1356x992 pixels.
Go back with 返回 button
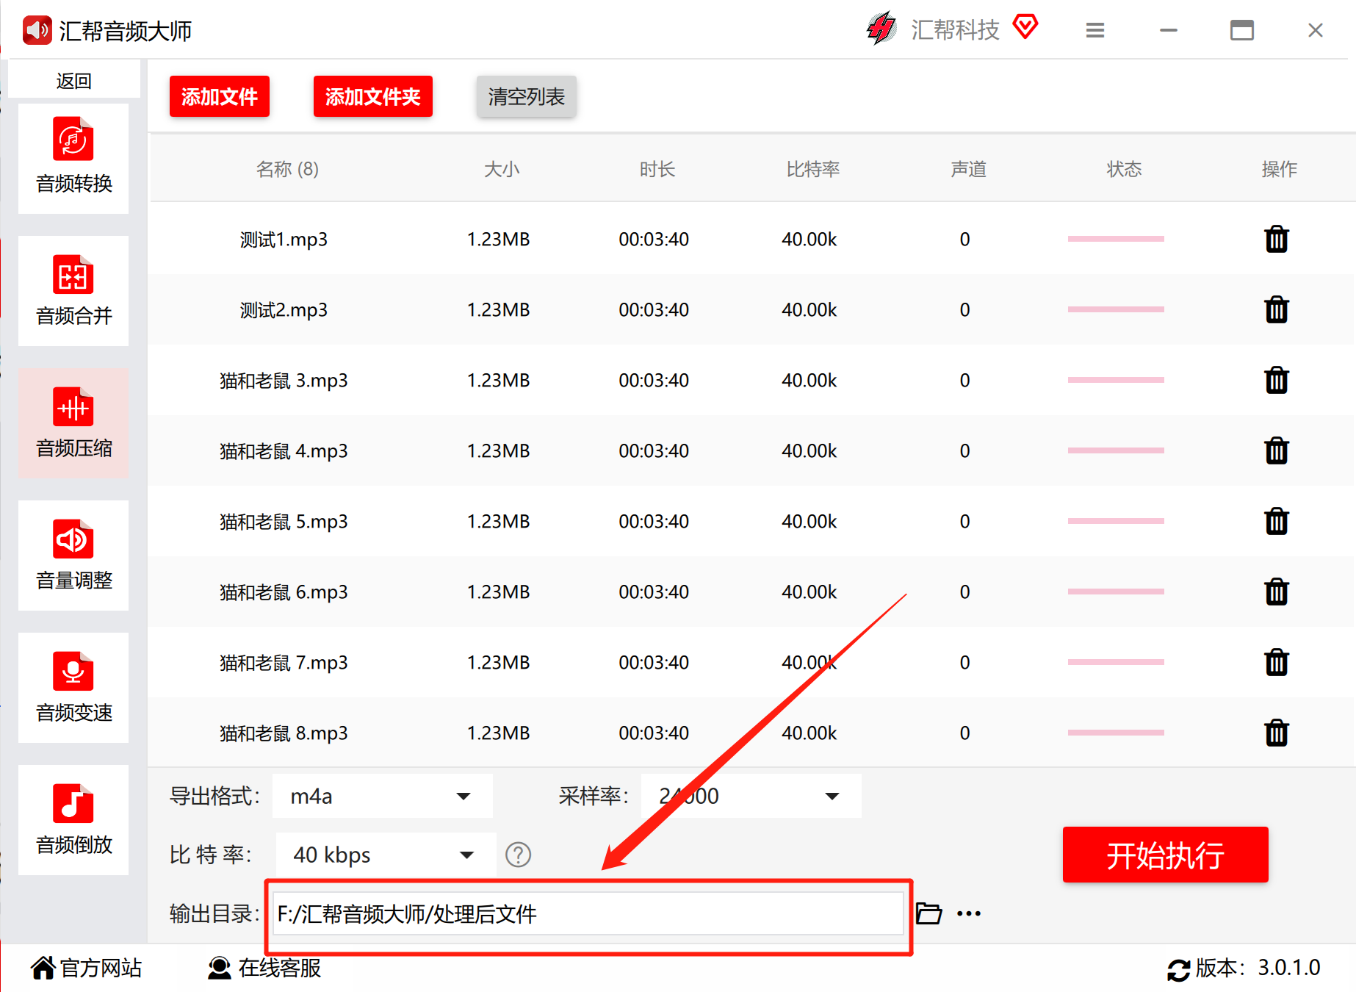(x=74, y=80)
